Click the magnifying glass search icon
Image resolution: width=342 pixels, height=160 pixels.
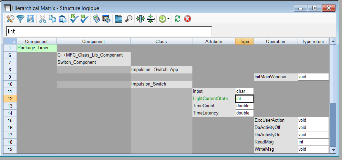coord(128,19)
